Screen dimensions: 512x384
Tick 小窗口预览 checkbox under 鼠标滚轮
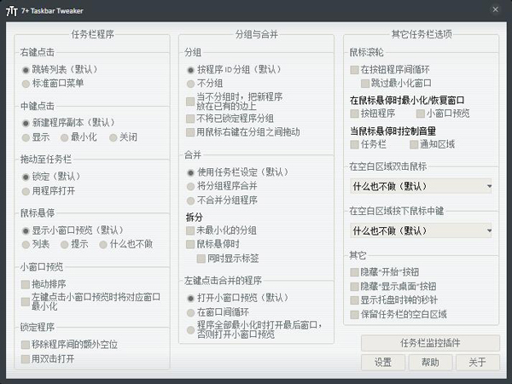click(420, 113)
